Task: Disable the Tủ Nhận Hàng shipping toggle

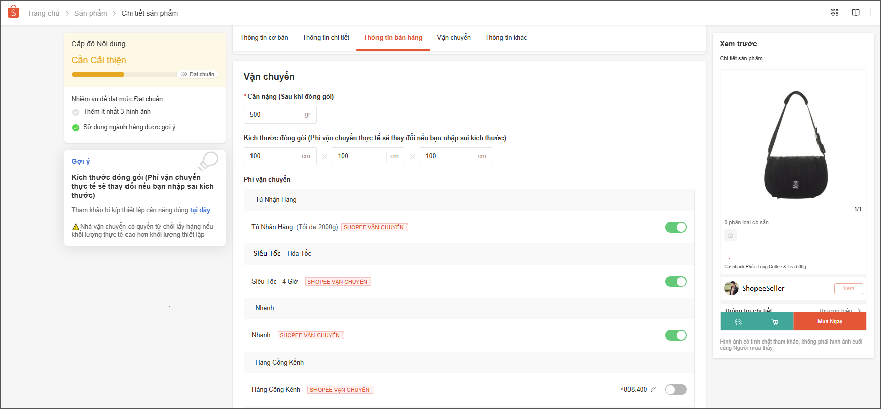Action: (x=675, y=227)
